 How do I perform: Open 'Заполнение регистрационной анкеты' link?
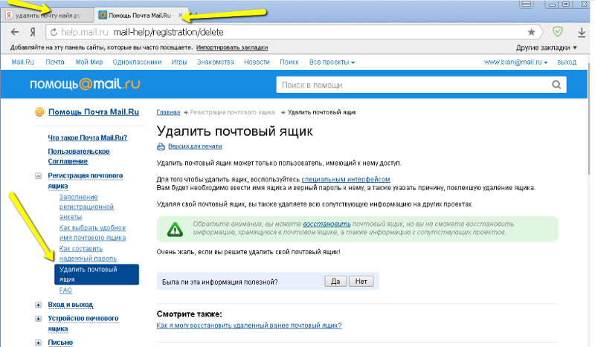86,207
